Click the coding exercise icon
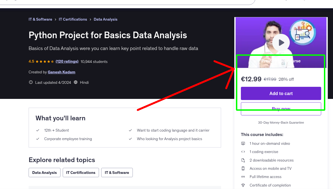The width and height of the screenshot is (333, 189). pyautogui.click(x=243, y=152)
